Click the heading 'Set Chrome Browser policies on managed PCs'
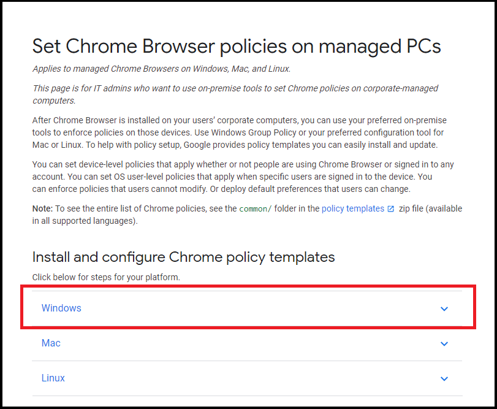The image size is (497, 409). [237, 46]
